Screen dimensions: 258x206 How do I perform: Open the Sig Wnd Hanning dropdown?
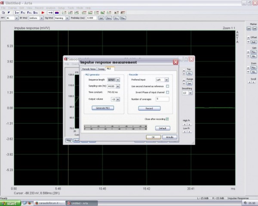click(67, 18)
